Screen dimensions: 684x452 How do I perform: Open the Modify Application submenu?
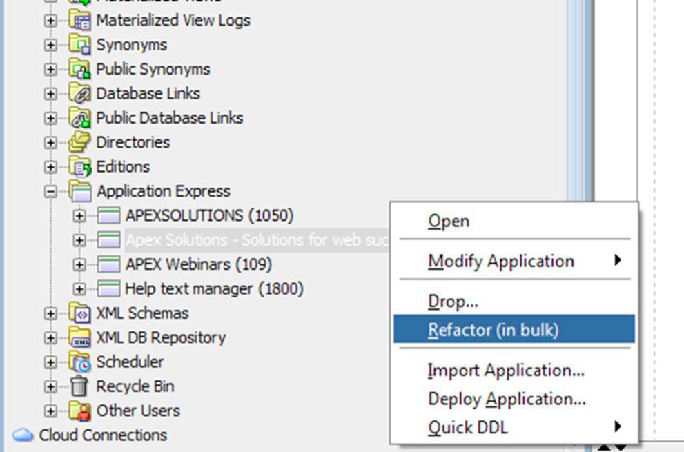pos(514,262)
